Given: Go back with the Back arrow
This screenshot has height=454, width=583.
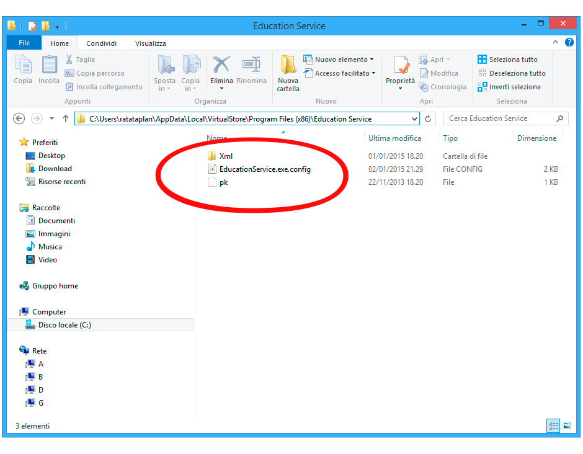Looking at the screenshot, I should click(19, 118).
